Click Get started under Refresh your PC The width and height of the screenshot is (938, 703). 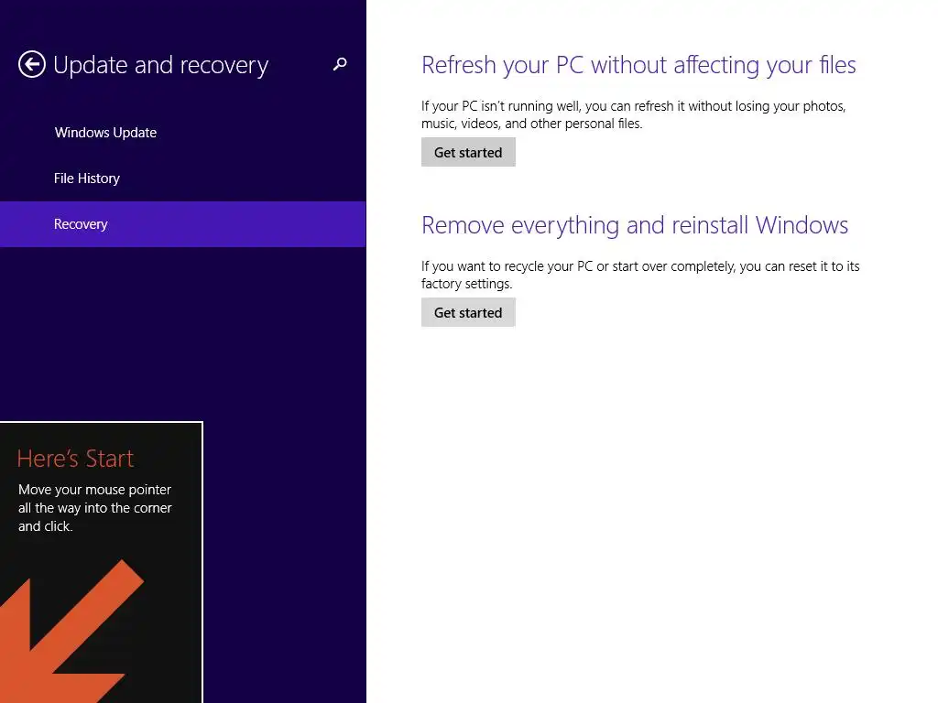click(468, 153)
